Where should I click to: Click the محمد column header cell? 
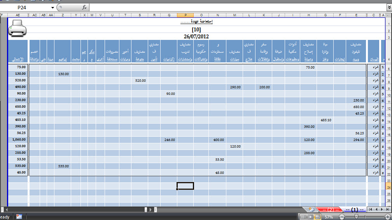coord(76,51)
